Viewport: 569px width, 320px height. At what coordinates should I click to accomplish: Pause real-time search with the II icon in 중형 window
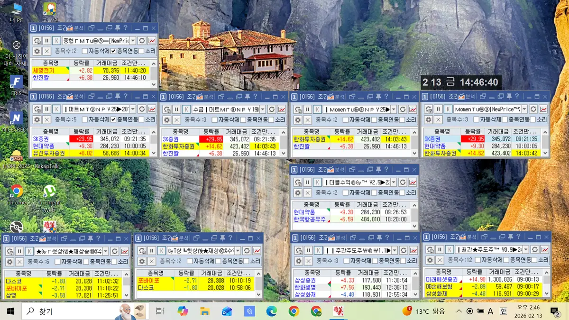pyautogui.click(x=46, y=40)
